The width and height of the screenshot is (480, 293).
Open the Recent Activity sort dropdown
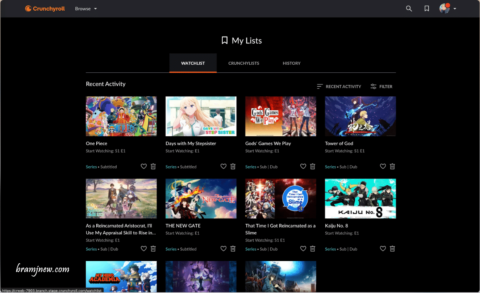pyautogui.click(x=339, y=86)
